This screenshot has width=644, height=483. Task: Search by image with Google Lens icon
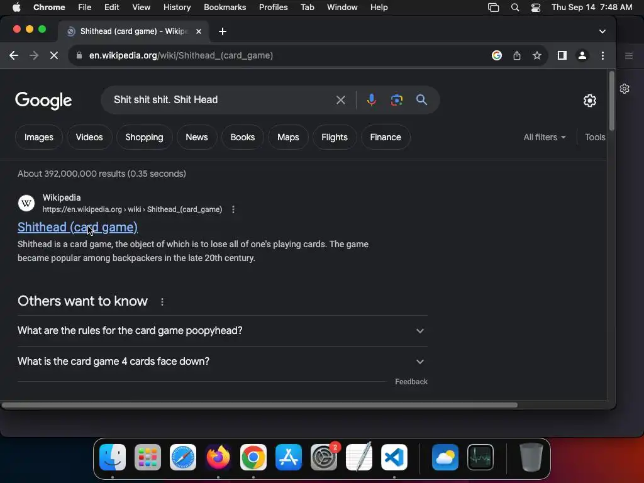click(396, 100)
